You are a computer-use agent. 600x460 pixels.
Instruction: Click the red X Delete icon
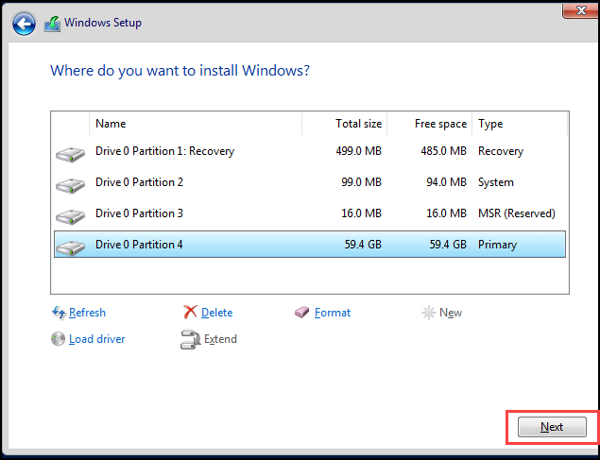(x=190, y=313)
